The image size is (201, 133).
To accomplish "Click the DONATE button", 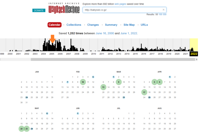I will pyautogui.click(x=39, y=10).
